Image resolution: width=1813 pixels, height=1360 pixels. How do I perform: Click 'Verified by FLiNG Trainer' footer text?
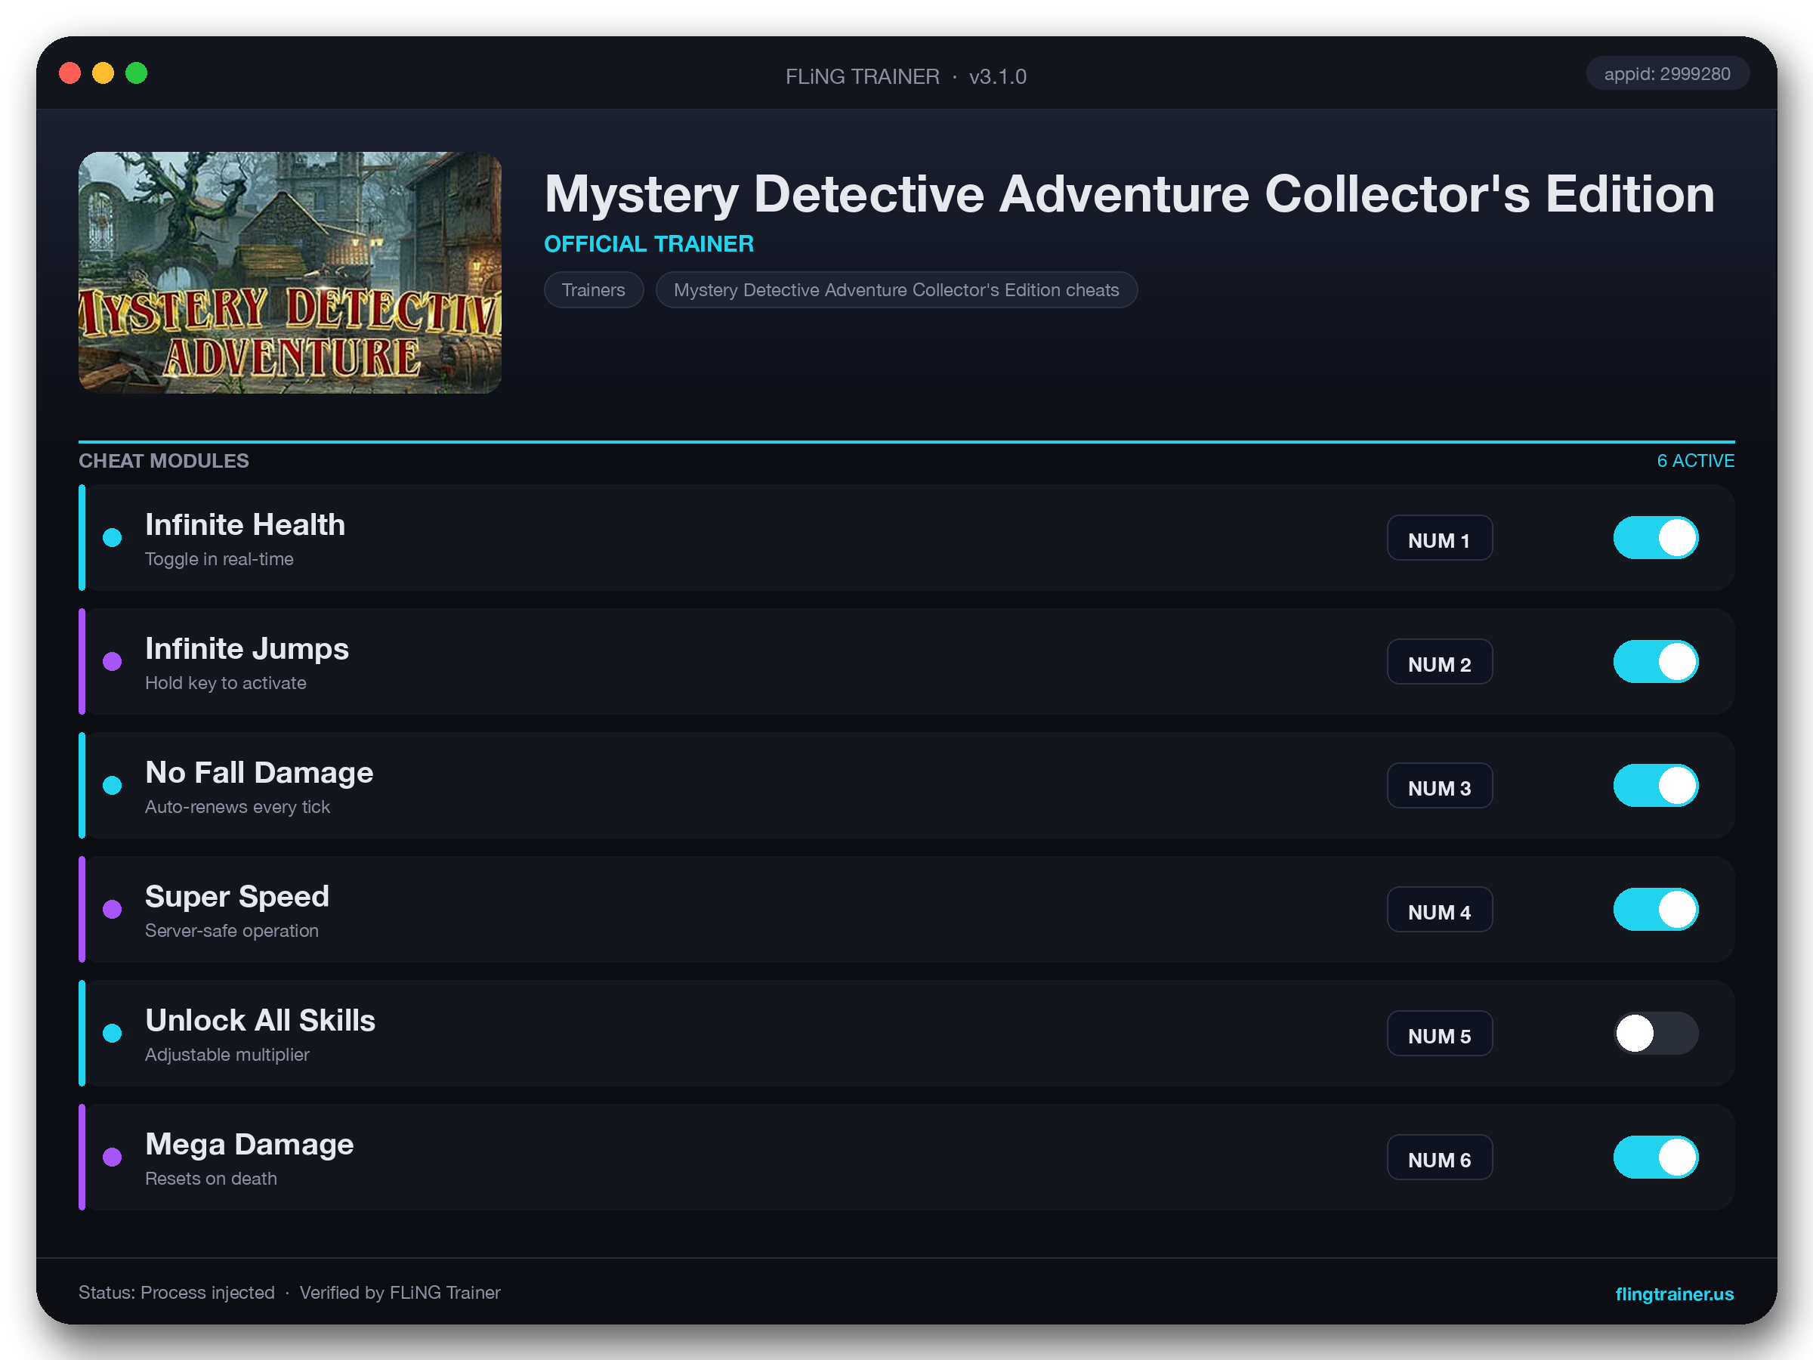click(400, 1293)
